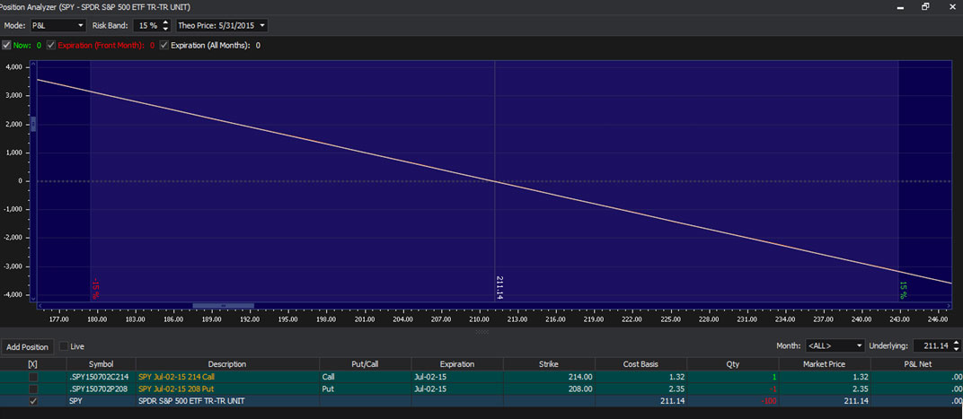963x419 pixels.
Task: Open the Theo Price date picker
Action: pos(221,25)
